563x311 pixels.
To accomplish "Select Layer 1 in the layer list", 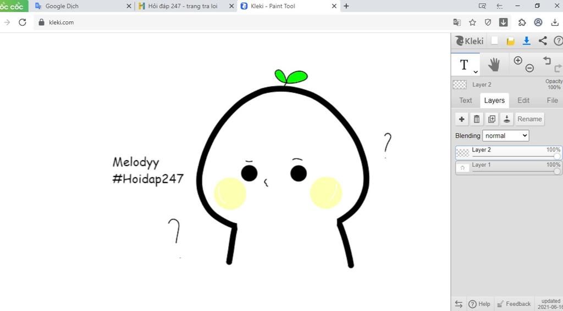I will click(x=509, y=168).
